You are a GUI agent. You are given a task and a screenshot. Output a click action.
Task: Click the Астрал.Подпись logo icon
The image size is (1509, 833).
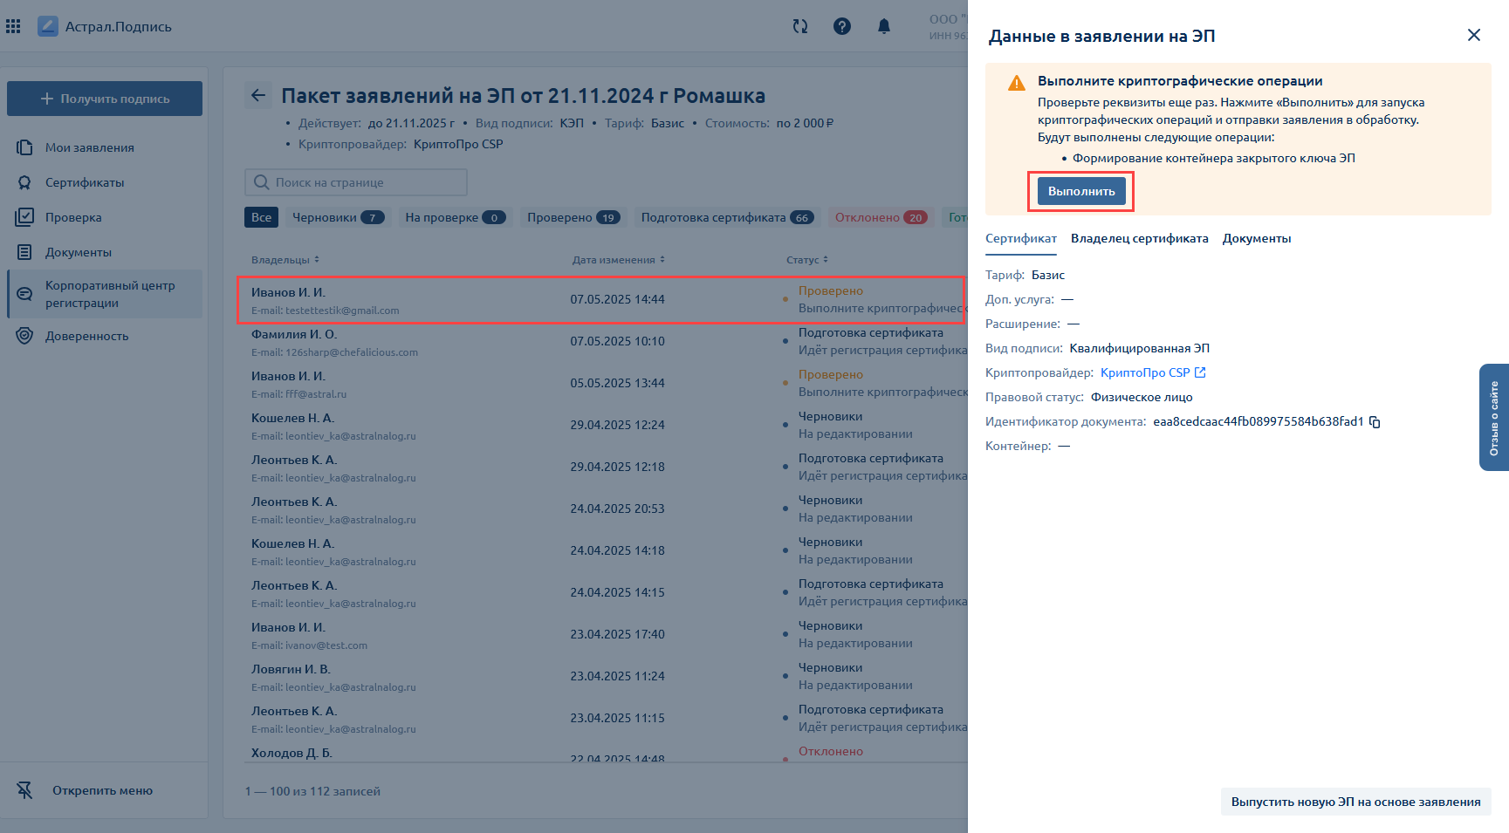point(48,26)
